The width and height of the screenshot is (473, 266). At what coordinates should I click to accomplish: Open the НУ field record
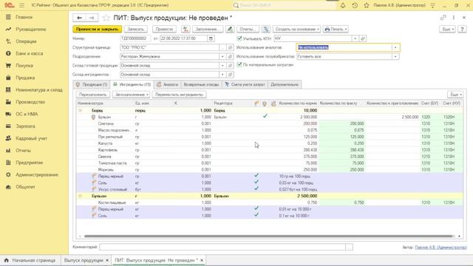(363, 38)
